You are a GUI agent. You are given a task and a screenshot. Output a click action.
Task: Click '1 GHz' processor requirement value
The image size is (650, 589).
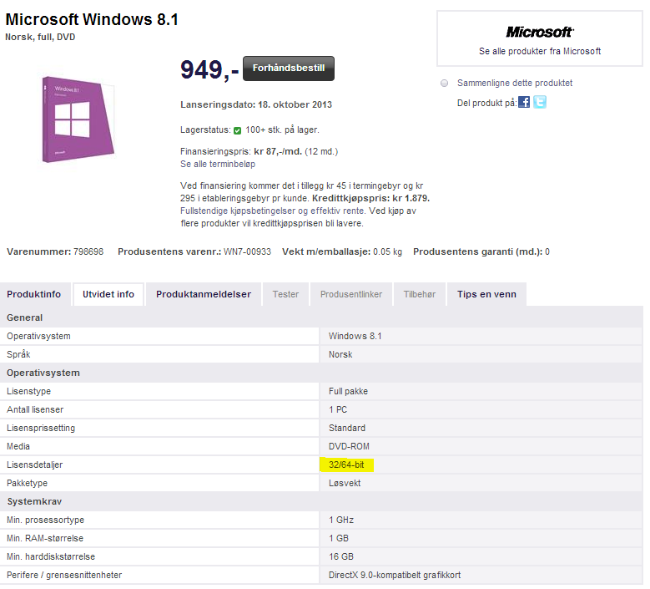click(341, 520)
